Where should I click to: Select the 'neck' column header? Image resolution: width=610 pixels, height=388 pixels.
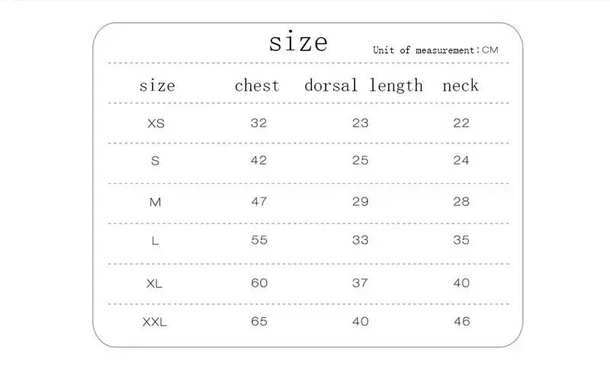tap(461, 85)
